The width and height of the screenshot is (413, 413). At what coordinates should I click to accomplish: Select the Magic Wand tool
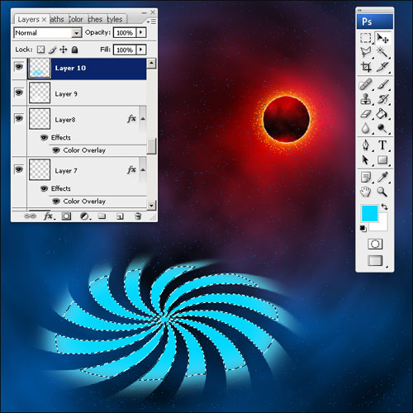tap(382, 52)
